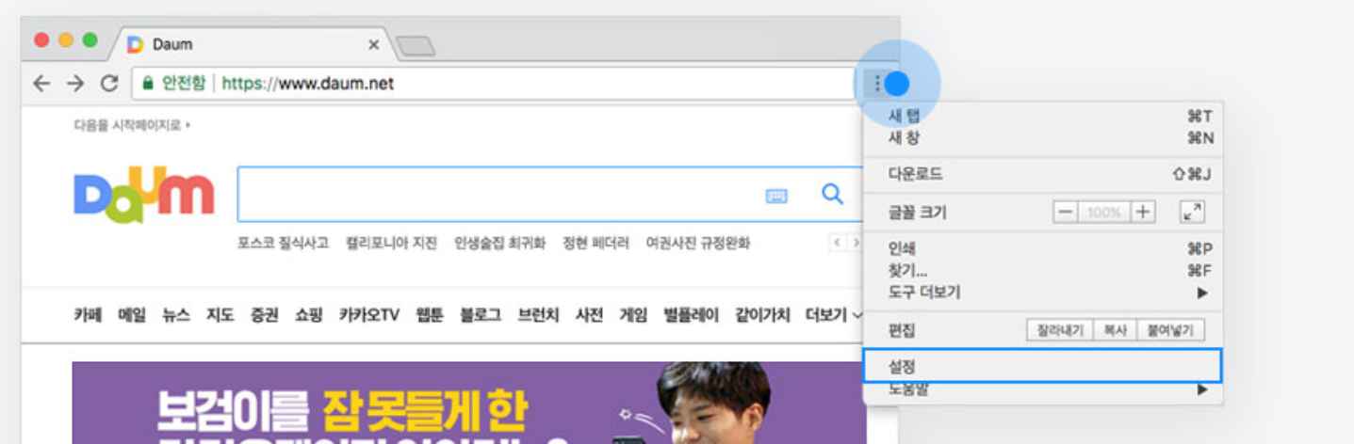This screenshot has width=1354, height=444.
Task: Decrease zoom with minus button
Action: [x=1065, y=213]
